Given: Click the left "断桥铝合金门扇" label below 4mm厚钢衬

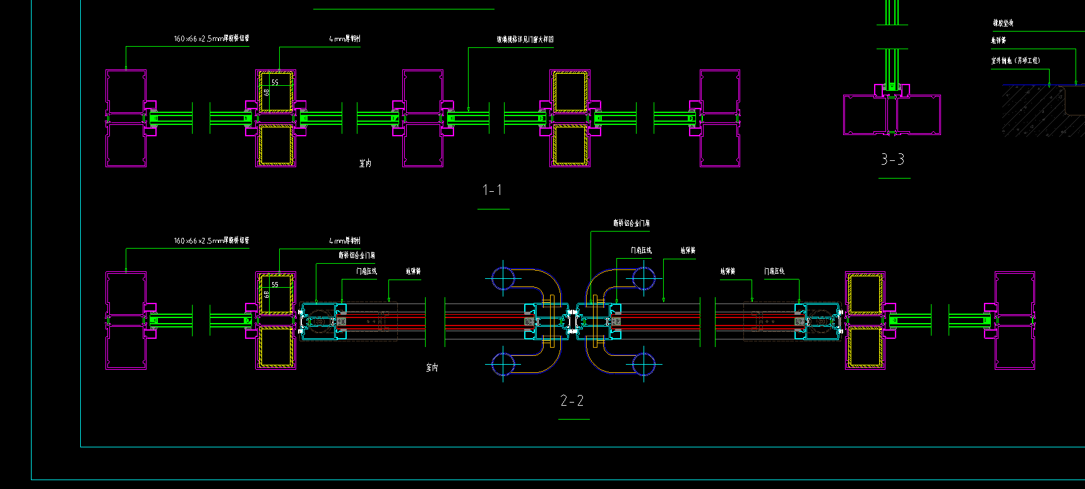Looking at the screenshot, I should pyautogui.click(x=357, y=256).
